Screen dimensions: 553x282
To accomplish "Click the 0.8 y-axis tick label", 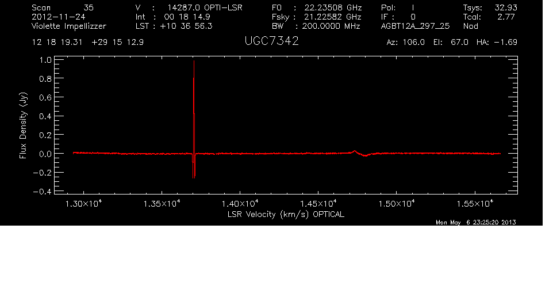I will (45, 79).
